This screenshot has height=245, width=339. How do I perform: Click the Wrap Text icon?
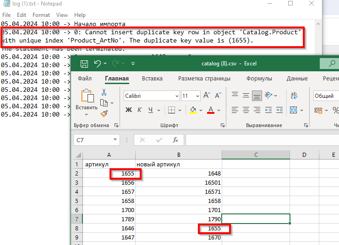click(x=294, y=96)
